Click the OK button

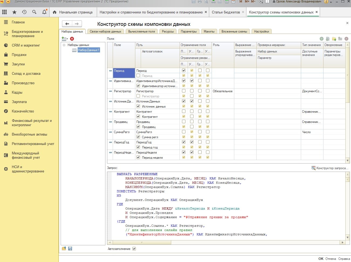tap(321, 259)
